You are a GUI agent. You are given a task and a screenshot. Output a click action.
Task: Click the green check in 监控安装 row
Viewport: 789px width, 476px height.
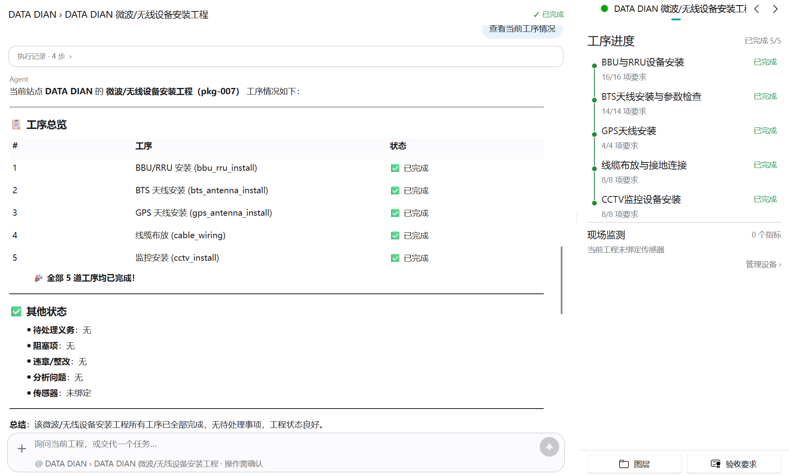[x=395, y=258]
